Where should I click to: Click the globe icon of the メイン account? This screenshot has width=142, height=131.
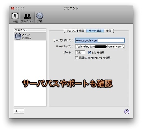18,36
